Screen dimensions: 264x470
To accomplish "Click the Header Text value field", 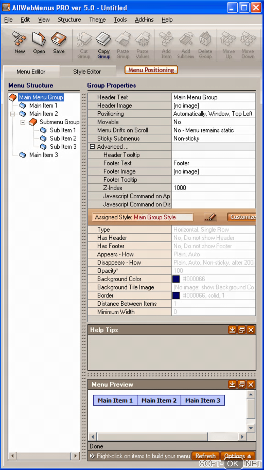I will tap(214, 97).
